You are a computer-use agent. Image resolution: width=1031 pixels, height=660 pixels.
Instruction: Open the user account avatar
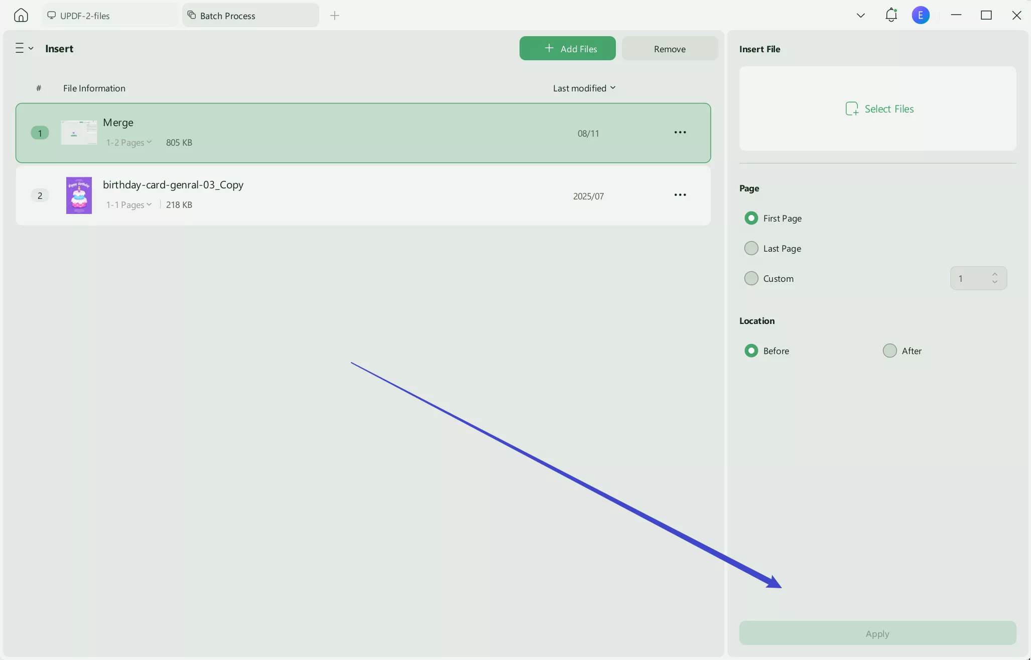[x=922, y=15]
